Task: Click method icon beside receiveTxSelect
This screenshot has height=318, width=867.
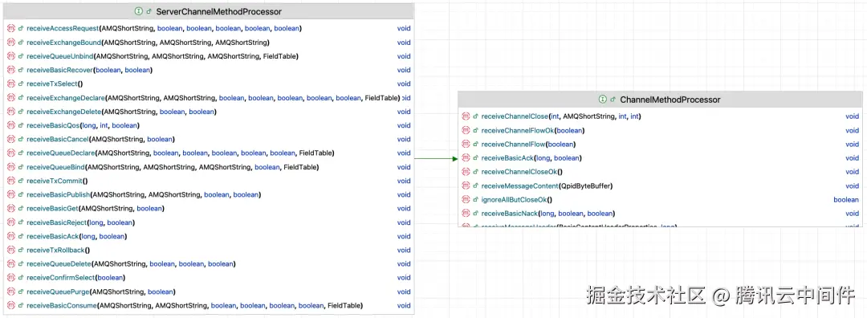Action: (11, 84)
